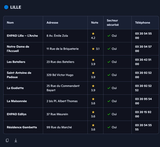Select the name Résidence Gambetta
The image size is (160, 147).
[x=22, y=127]
